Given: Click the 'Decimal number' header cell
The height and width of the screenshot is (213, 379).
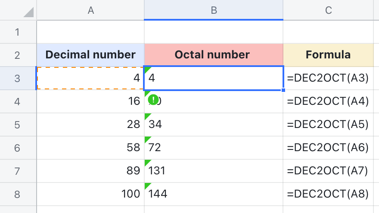Looking at the screenshot, I should [x=90, y=55].
